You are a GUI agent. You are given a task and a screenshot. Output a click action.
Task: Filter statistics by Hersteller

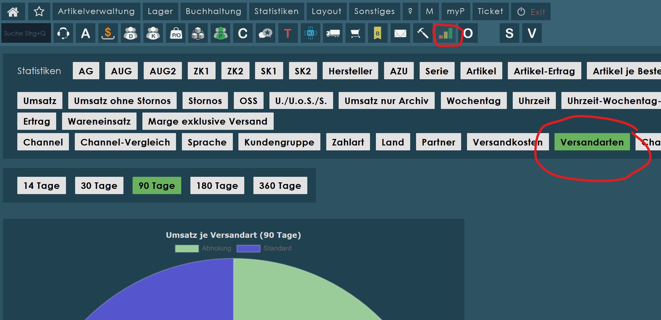point(350,71)
